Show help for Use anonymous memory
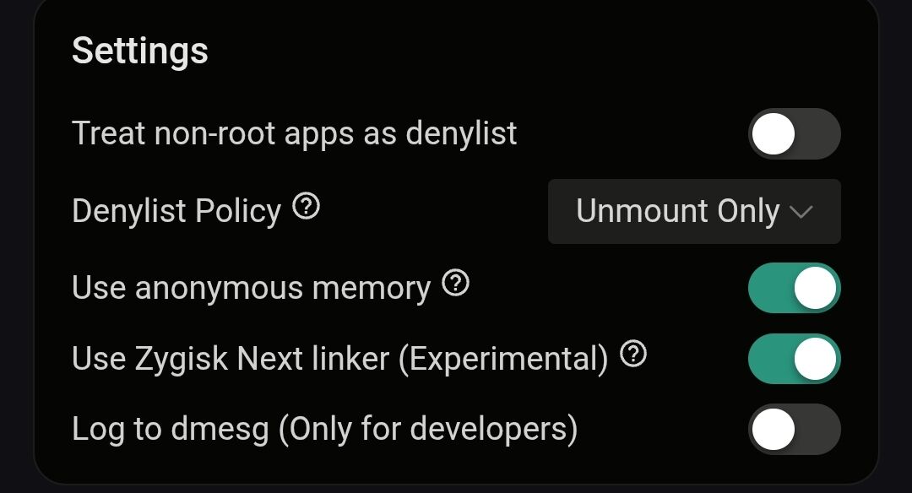 point(455,284)
